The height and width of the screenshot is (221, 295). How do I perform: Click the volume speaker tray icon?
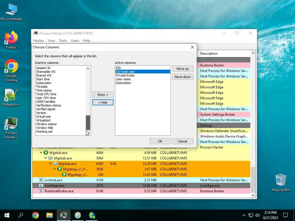pos(258,215)
